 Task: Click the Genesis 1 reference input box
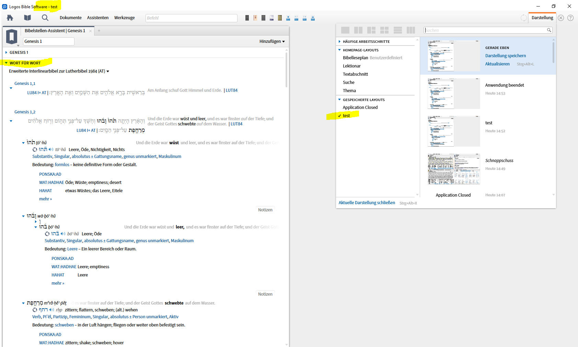(x=49, y=41)
